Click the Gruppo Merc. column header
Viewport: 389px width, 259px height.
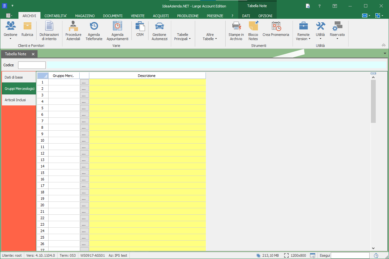coord(64,76)
